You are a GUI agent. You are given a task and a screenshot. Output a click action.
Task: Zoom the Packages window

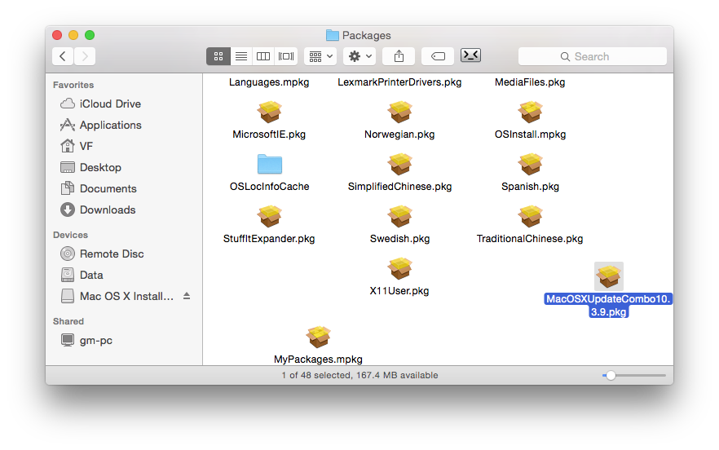coord(90,35)
